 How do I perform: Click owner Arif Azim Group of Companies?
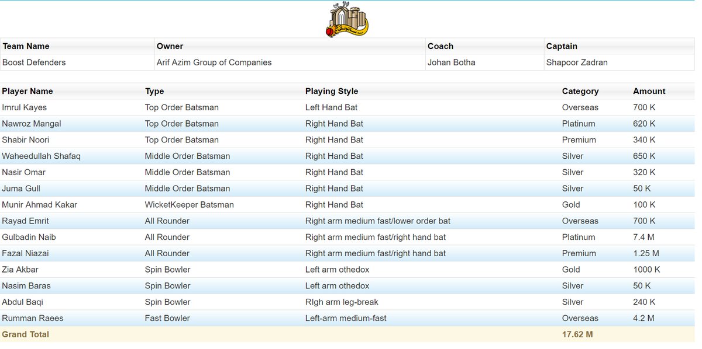click(x=214, y=62)
